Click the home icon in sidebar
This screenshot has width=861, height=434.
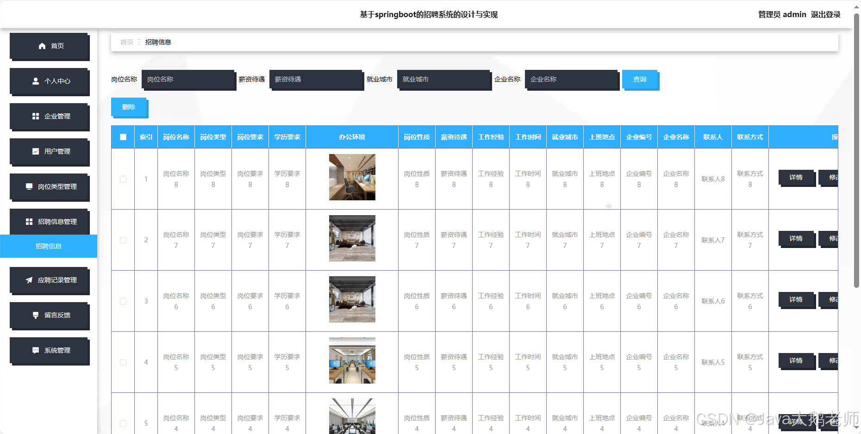pos(42,46)
